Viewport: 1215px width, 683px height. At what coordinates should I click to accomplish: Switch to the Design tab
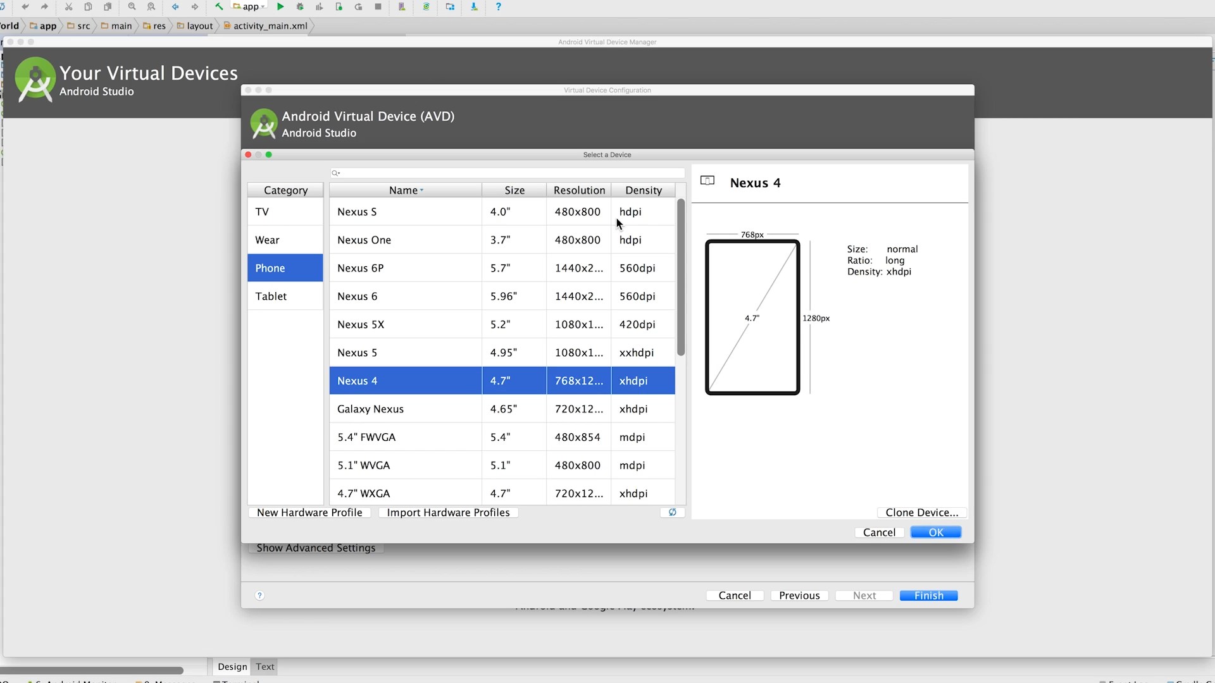[232, 667]
